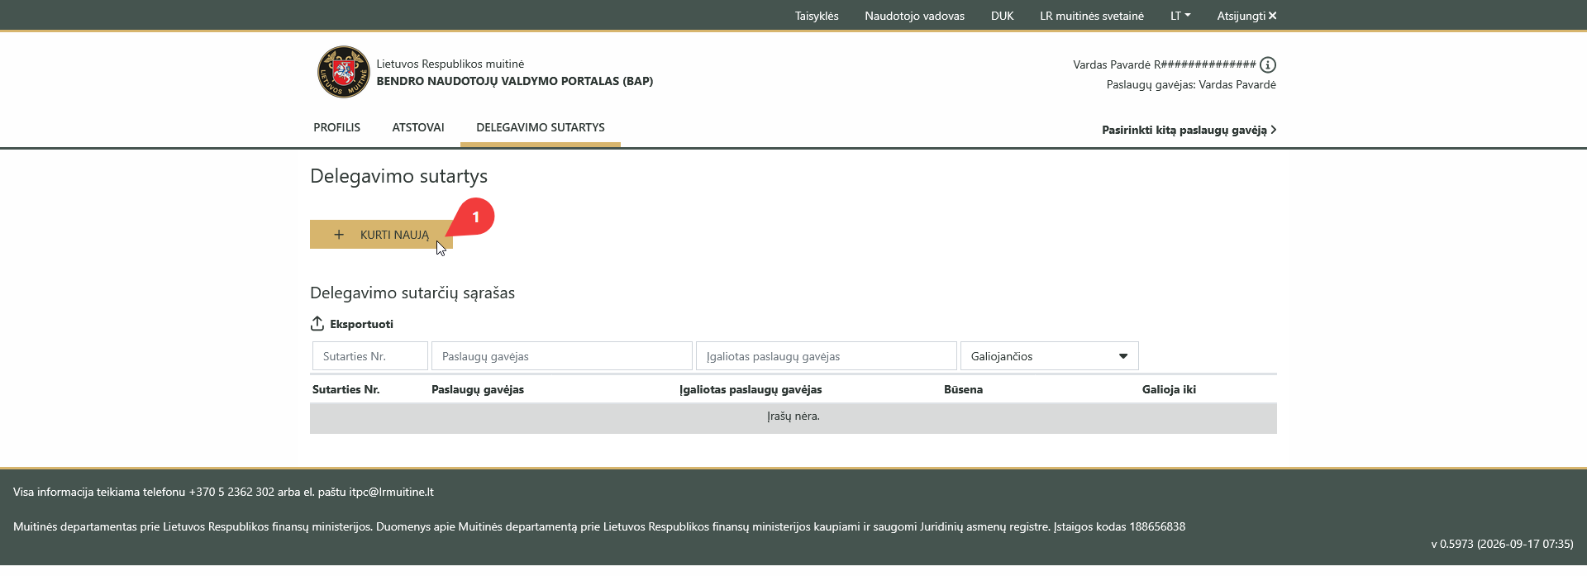The width and height of the screenshot is (1587, 576).
Task: Click the Paslaugų gavėjas column header
Action: pyautogui.click(x=478, y=389)
